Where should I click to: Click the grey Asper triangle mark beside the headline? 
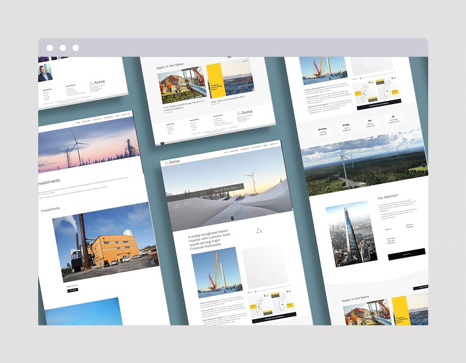tap(259, 230)
